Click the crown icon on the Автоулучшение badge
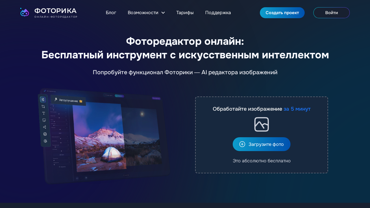This screenshot has width=370, height=208. click(81, 101)
